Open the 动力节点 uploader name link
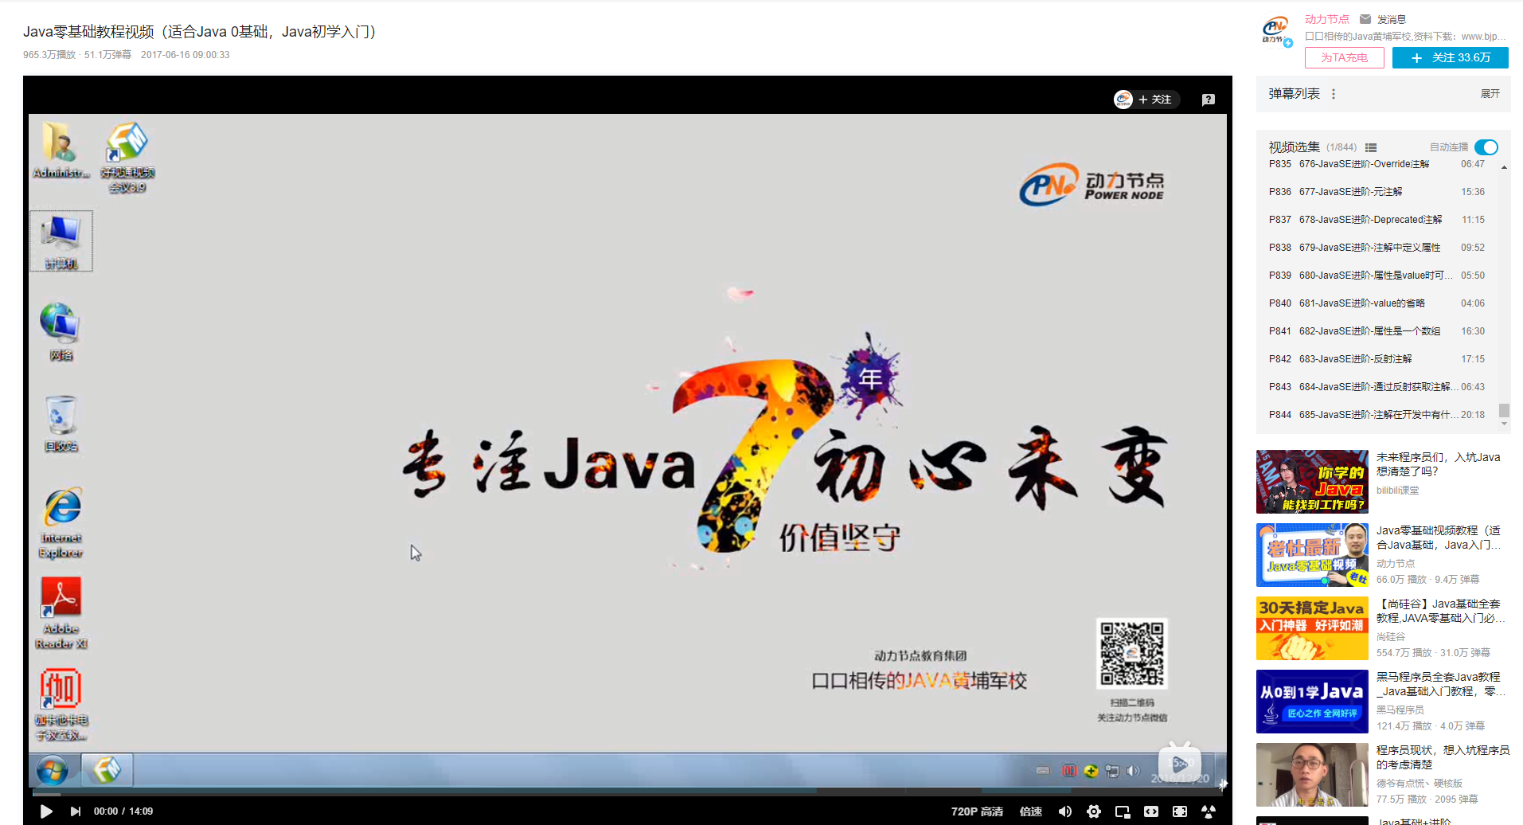Viewport: 1523px width, 825px height. [x=1326, y=19]
